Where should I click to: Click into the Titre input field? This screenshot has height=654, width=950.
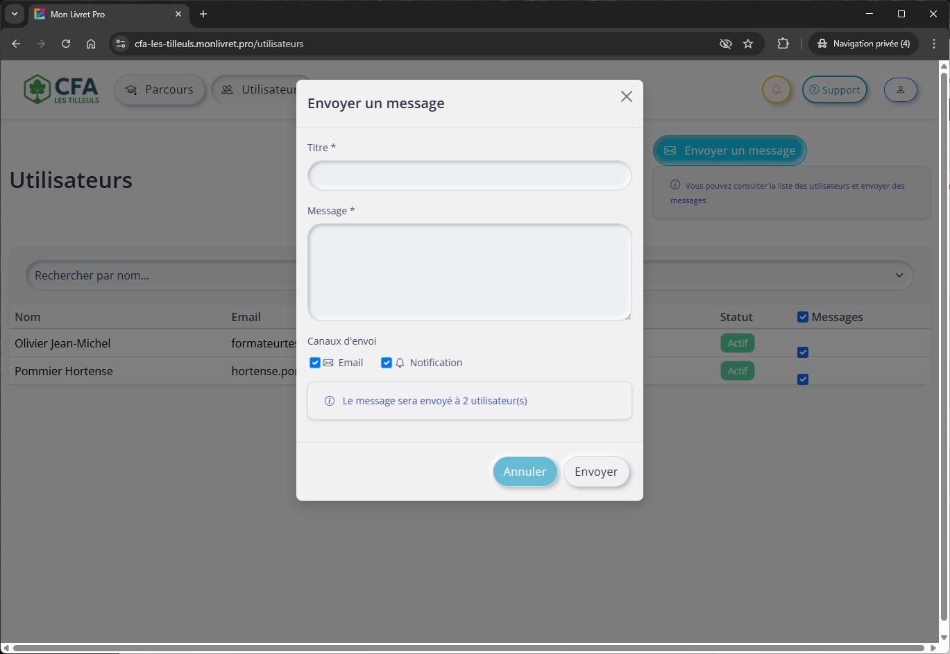[x=469, y=175]
